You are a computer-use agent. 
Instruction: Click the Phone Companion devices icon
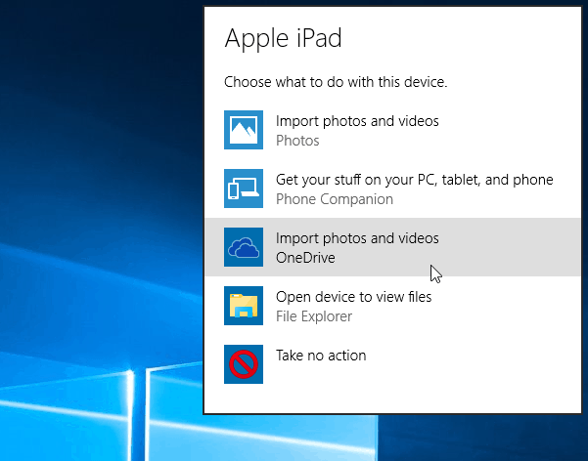pyautogui.click(x=244, y=189)
